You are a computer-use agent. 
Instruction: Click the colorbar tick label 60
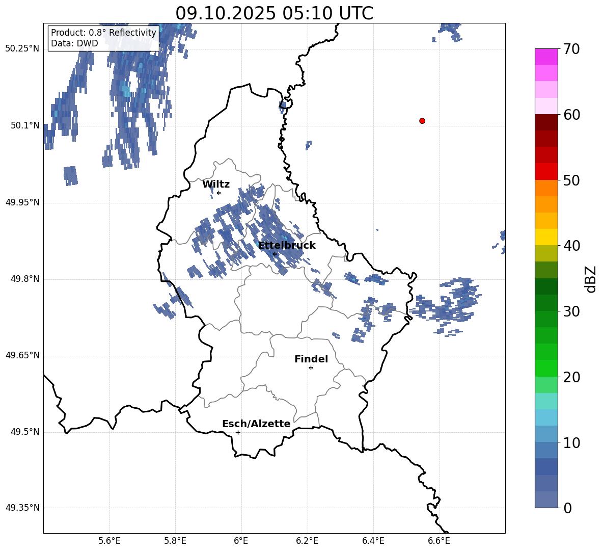click(x=572, y=115)
